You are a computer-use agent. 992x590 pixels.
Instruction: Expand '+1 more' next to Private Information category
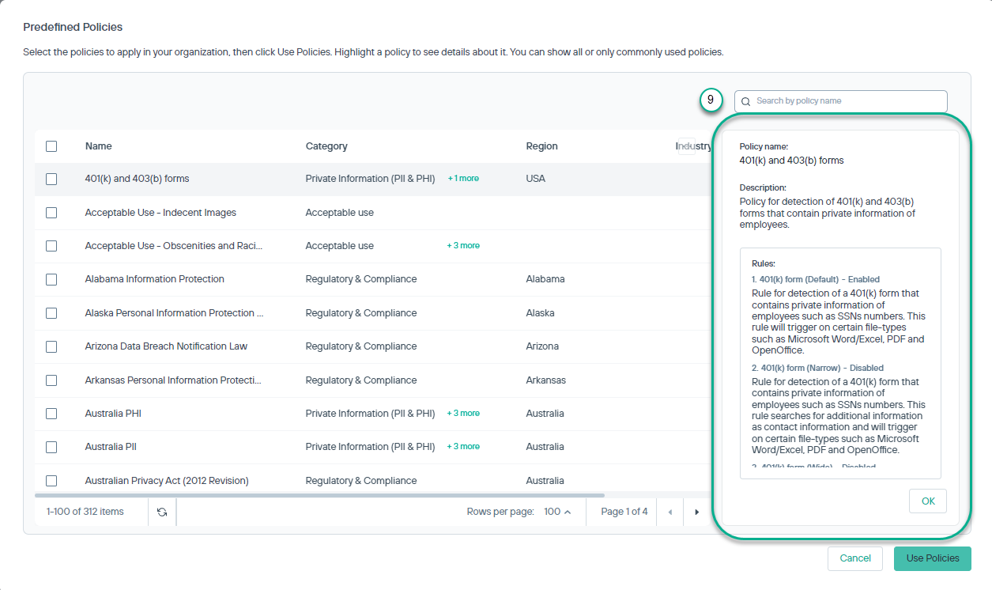tap(463, 178)
